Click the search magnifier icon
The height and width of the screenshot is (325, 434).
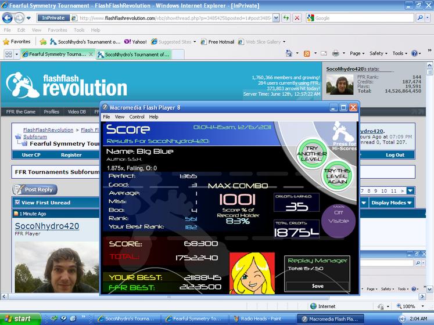420,18
